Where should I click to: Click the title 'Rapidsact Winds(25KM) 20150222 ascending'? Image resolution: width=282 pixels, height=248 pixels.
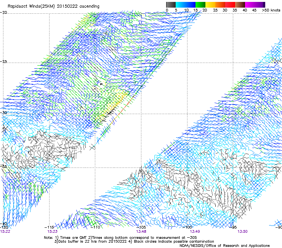click(x=53, y=6)
